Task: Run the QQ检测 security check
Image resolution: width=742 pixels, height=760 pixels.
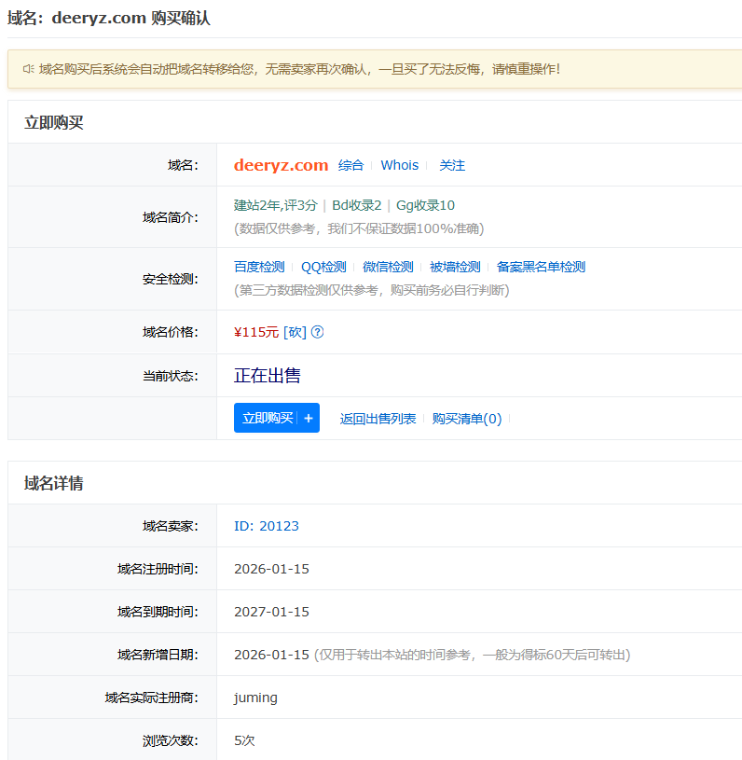Action: [323, 267]
